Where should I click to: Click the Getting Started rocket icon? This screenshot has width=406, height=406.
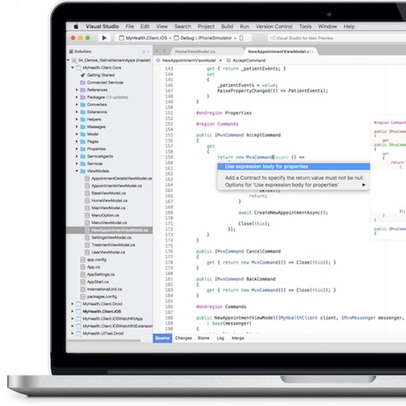pos(83,75)
